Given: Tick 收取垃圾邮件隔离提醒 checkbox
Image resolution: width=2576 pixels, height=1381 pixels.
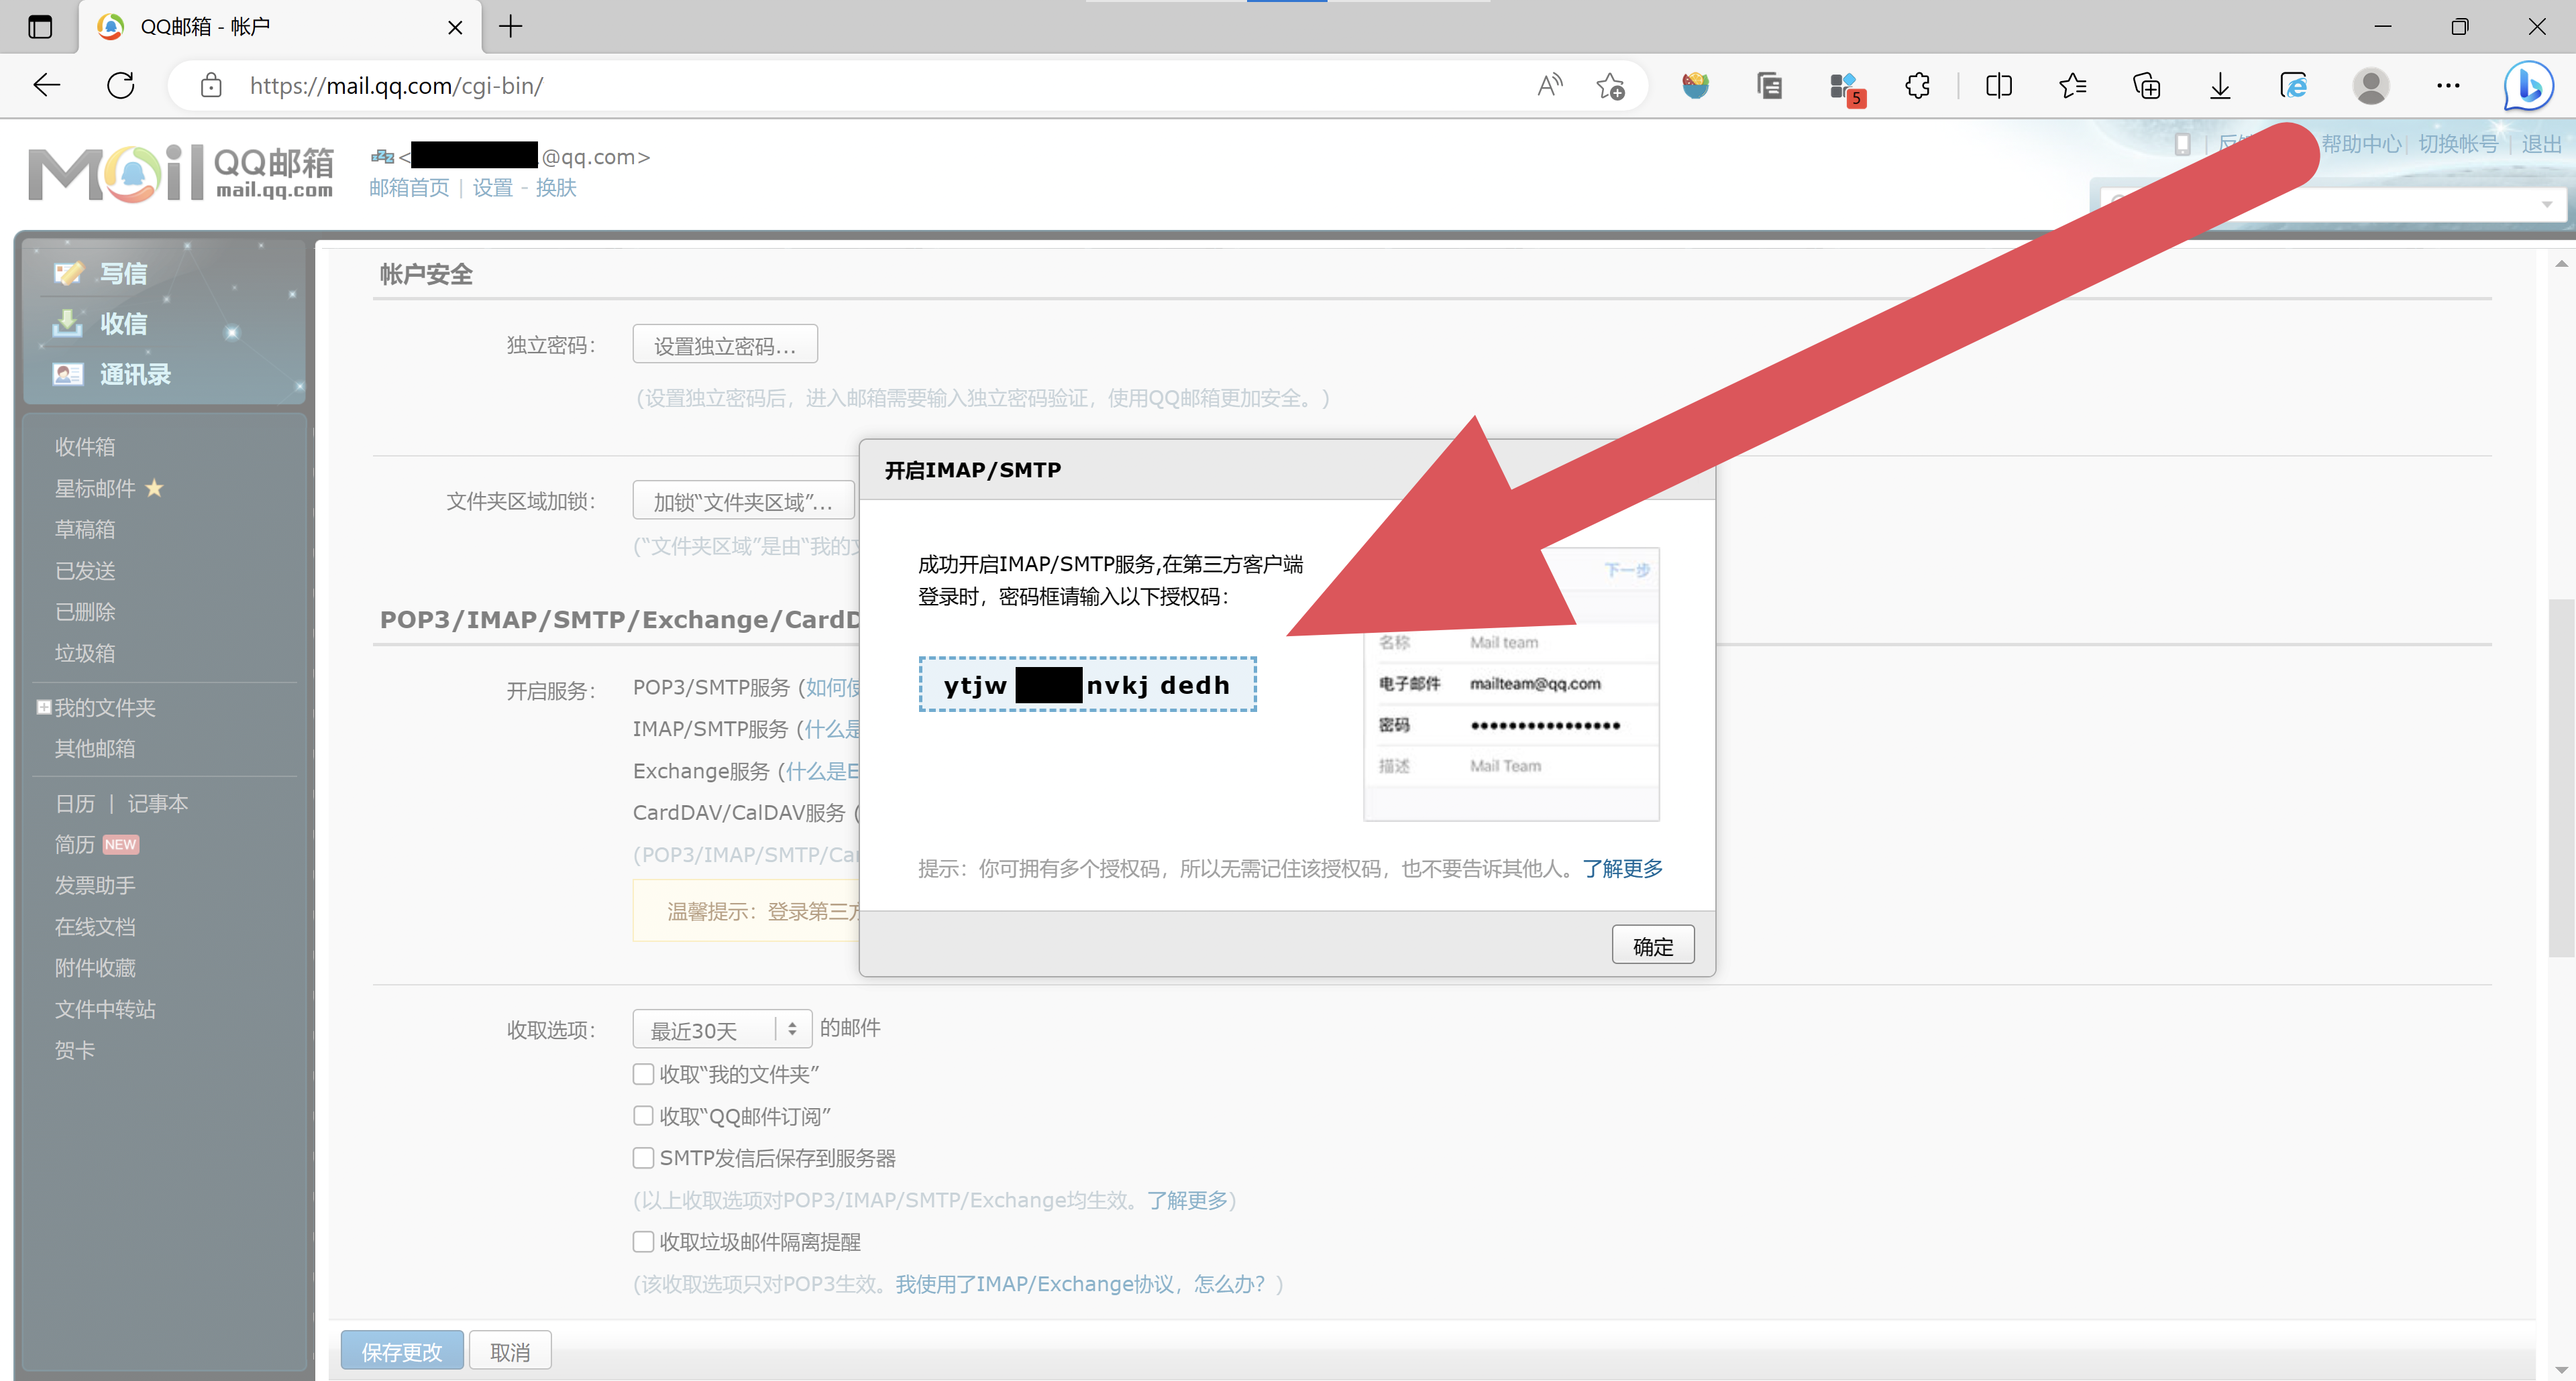Looking at the screenshot, I should [643, 1242].
